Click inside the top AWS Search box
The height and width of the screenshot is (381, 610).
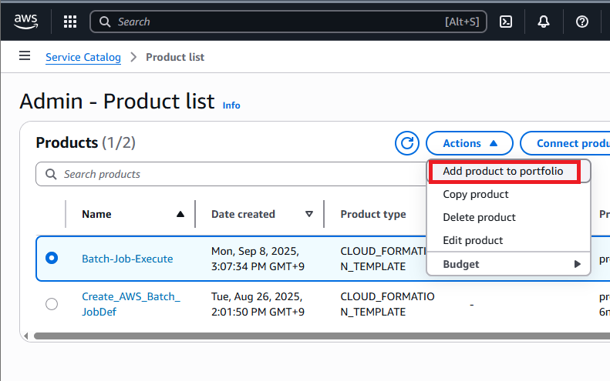coord(288,22)
